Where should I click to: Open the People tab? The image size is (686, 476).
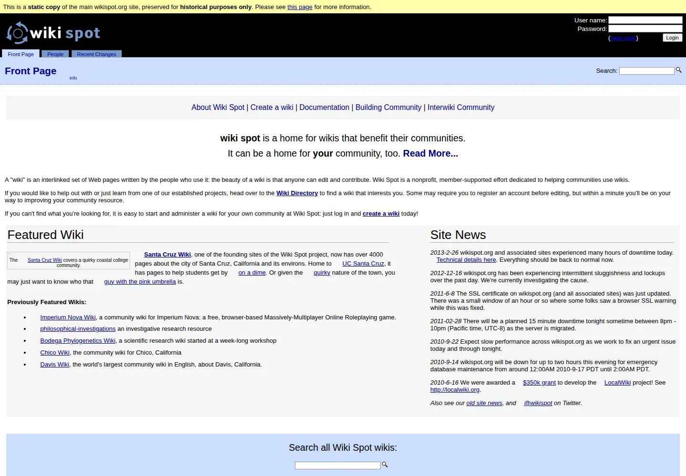pyautogui.click(x=55, y=54)
